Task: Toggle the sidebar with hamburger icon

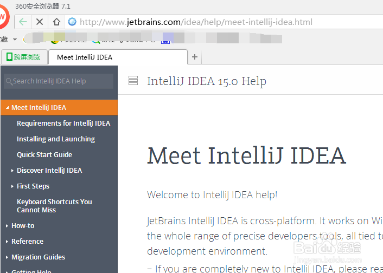Action: point(133,81)
